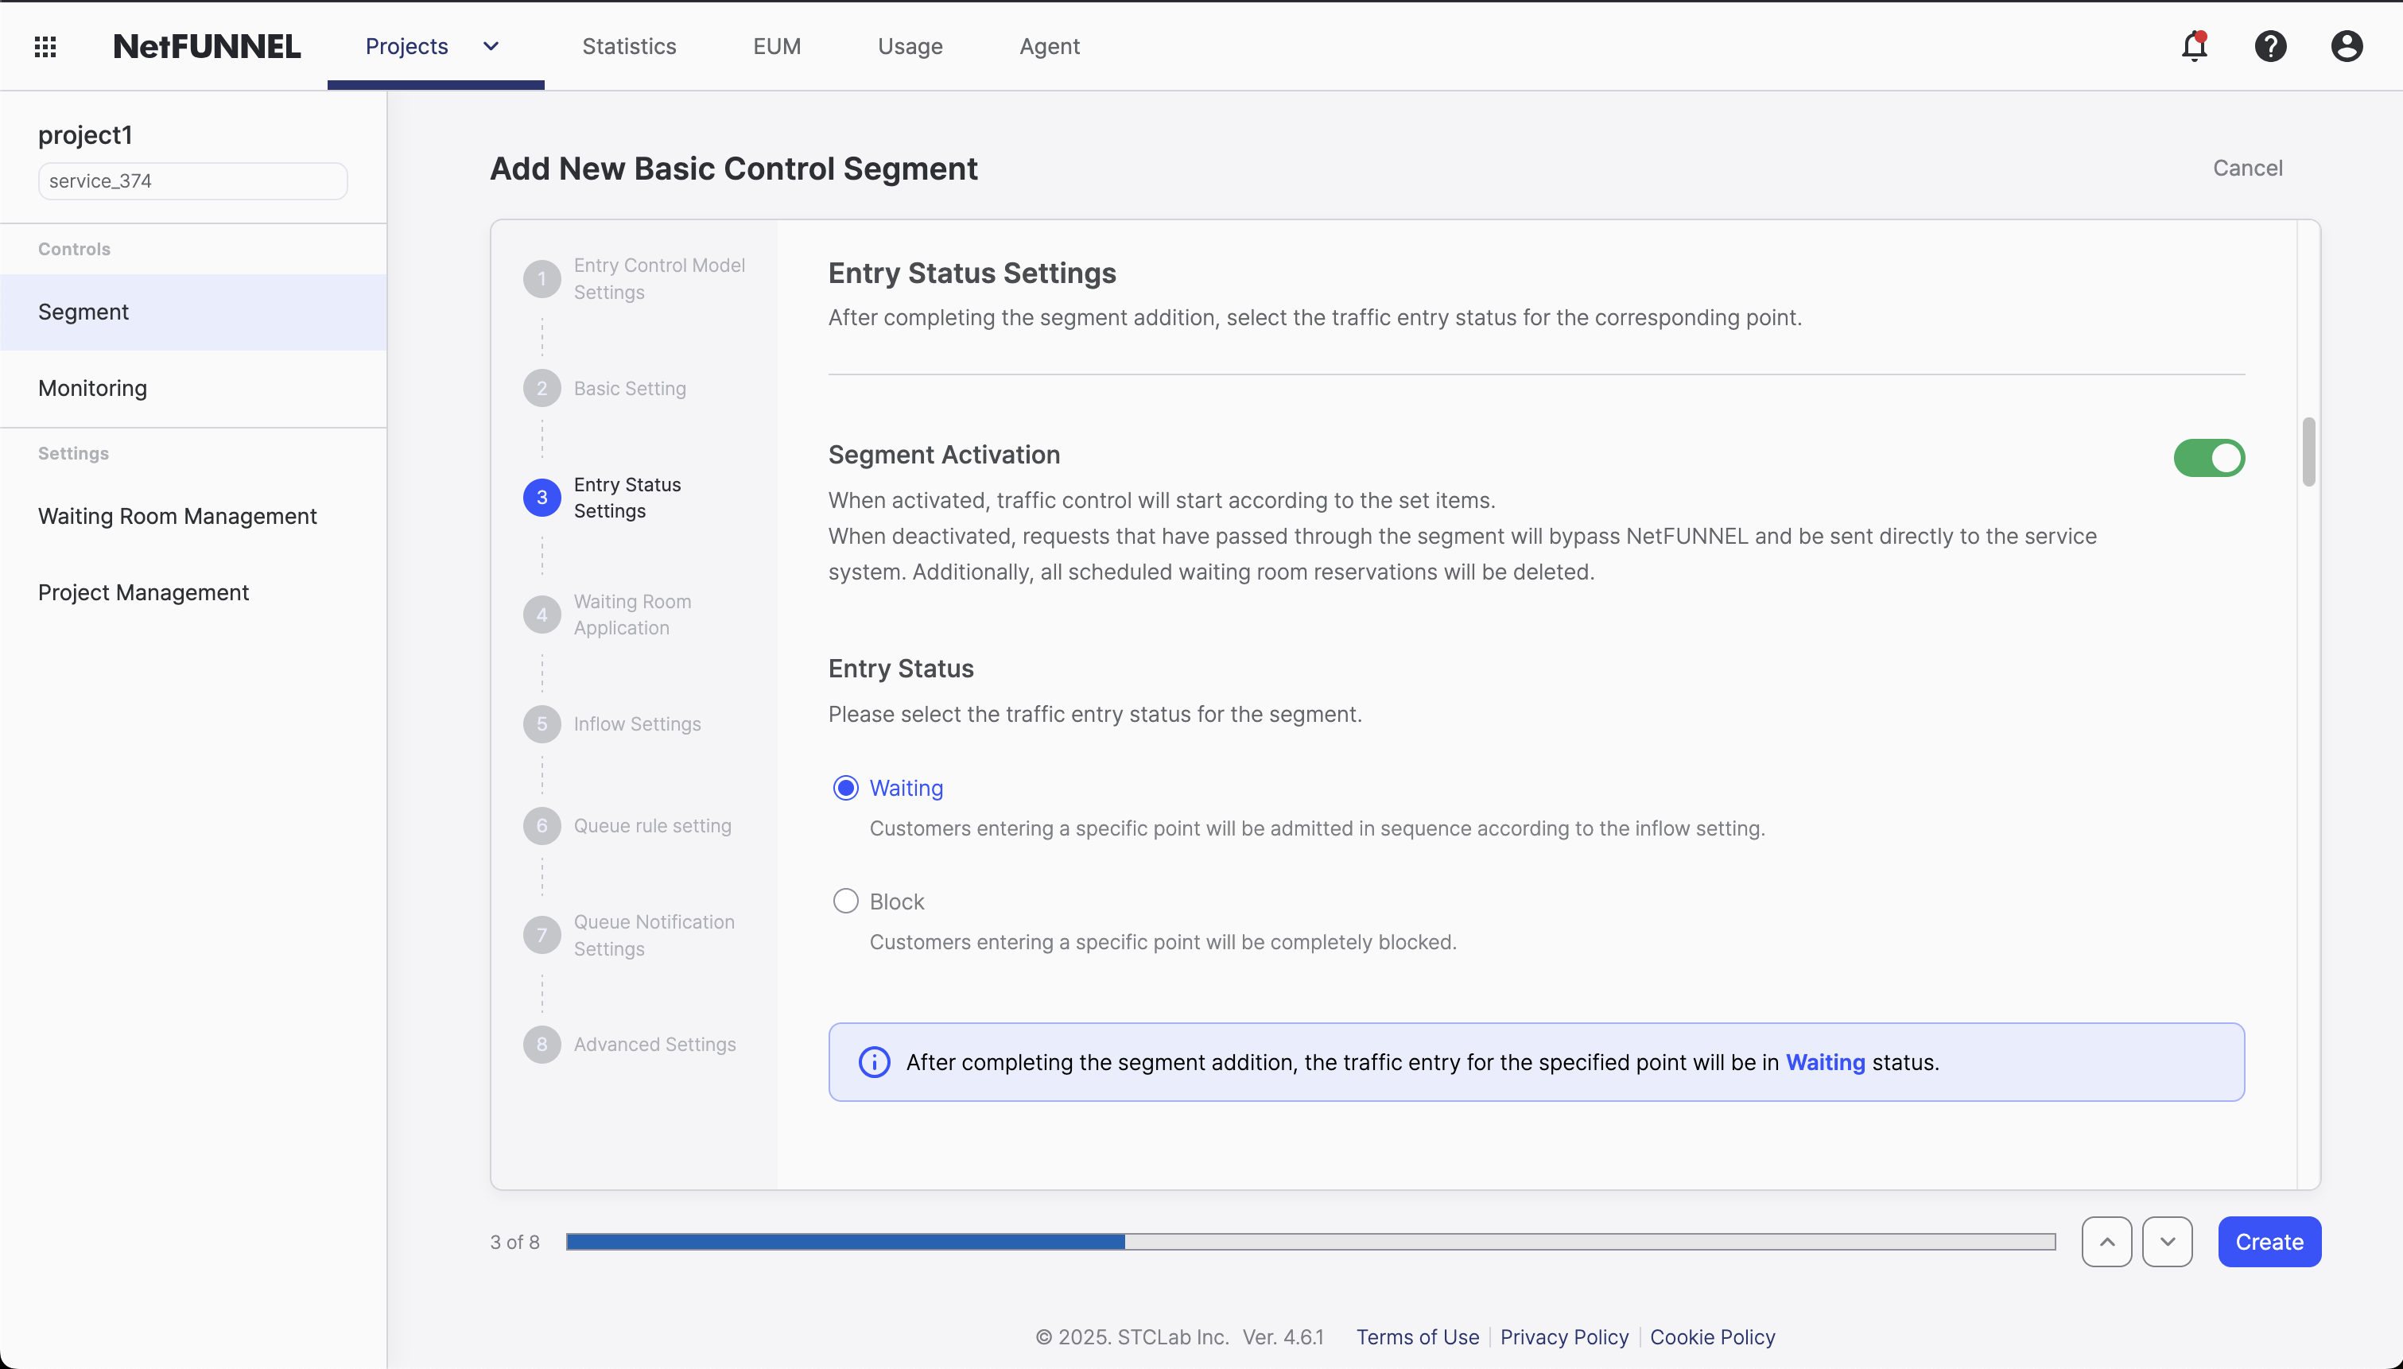
Task: Disable the Segment Activation toggle
Action: [x=2208, y=458]
